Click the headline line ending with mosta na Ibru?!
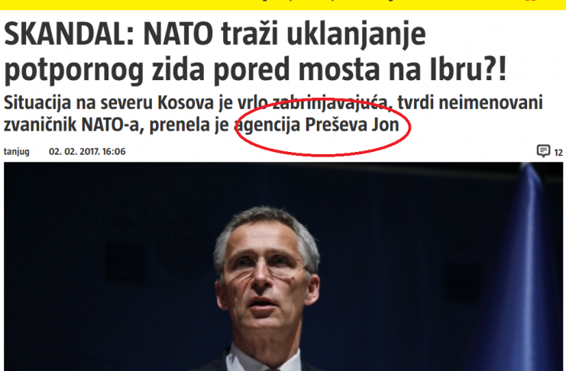The width and height of the screenshot is (566, 371). 255,69
